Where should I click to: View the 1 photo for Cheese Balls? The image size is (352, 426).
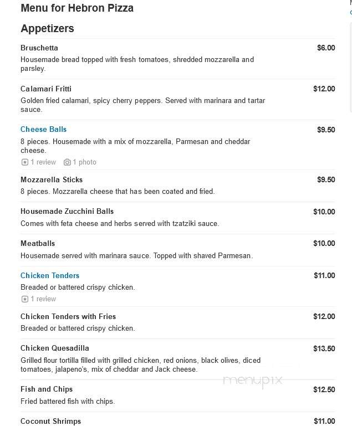tap(84, 162)
